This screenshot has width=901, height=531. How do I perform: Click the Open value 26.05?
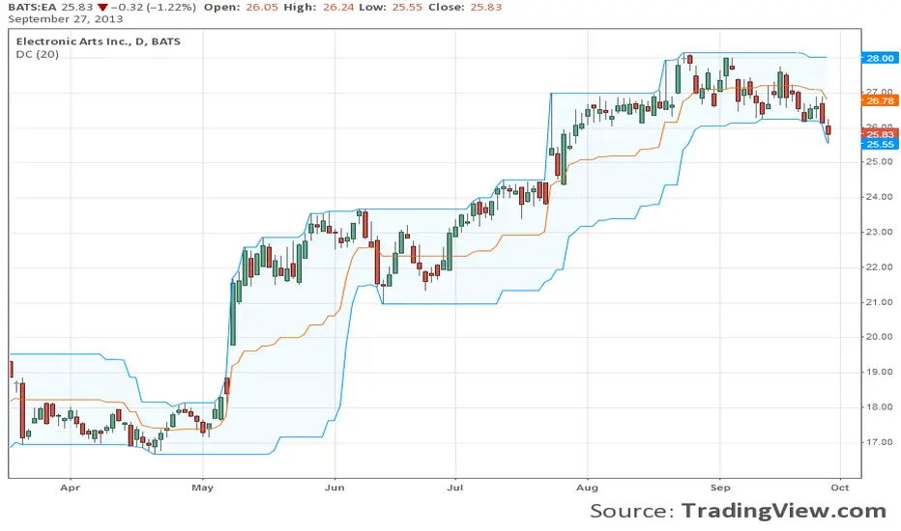[x=261, y=8]
